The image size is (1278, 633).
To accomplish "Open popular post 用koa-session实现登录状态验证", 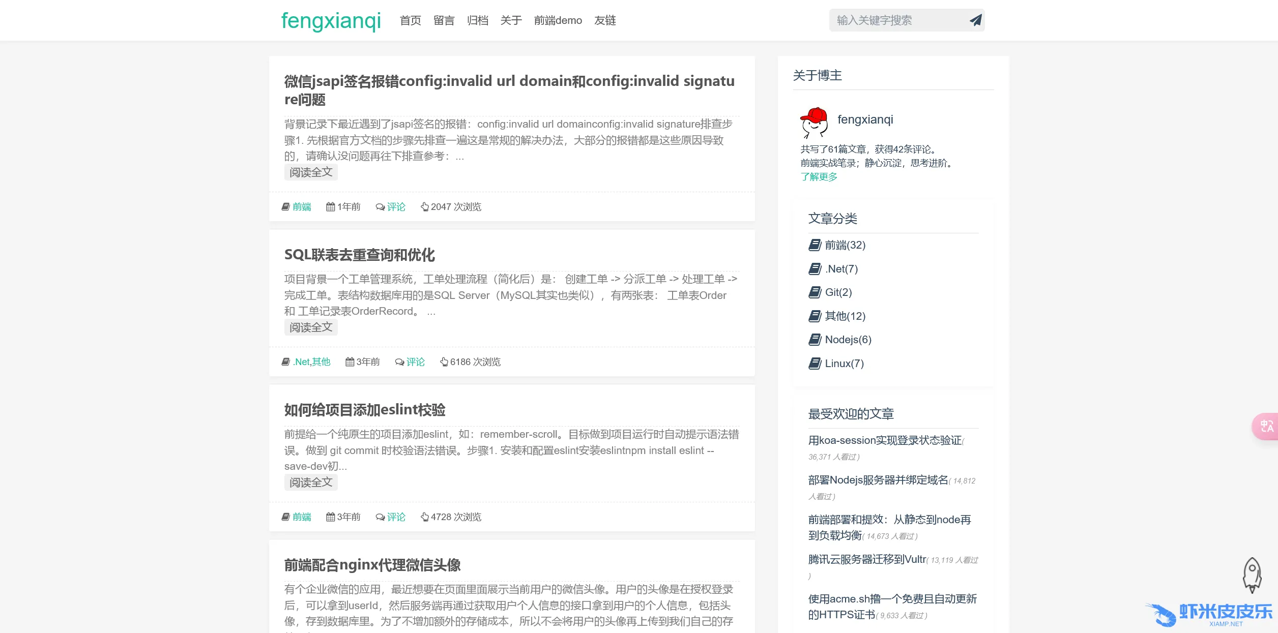I will pos(885,440).
